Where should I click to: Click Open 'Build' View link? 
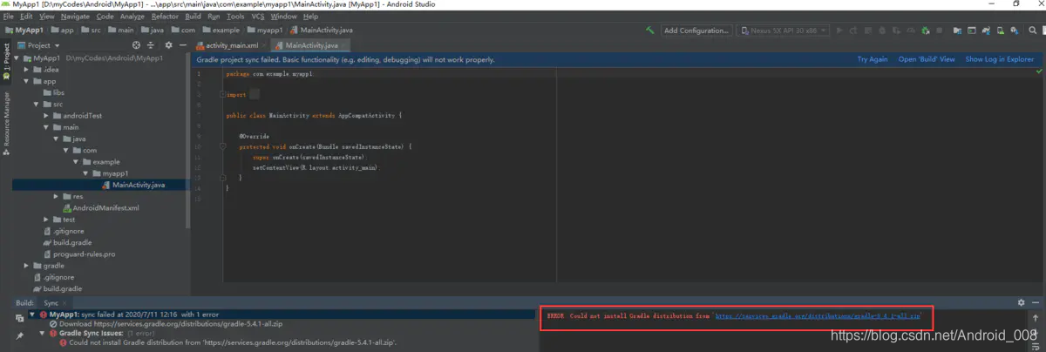coord(927,60)
